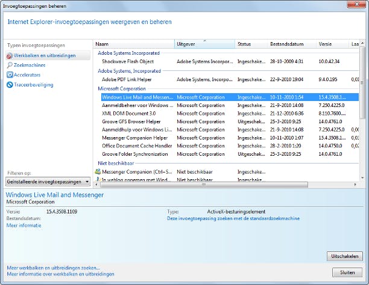
Task: Select Messenger Companion (Ctrl+S... row name
Action: click(x=137, y=172)
